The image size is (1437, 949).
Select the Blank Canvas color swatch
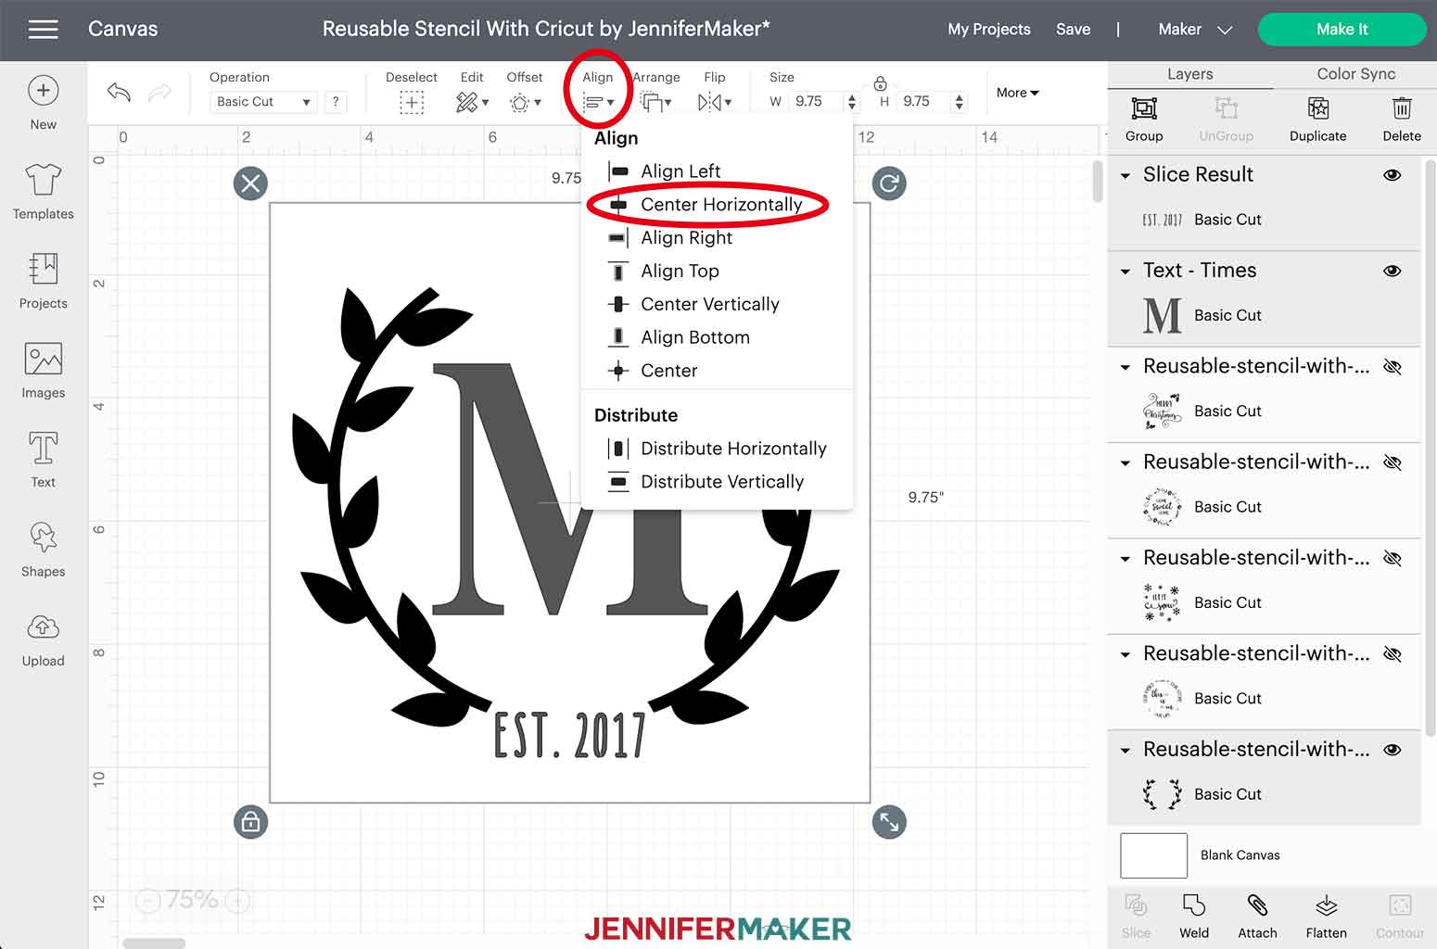1153,855
